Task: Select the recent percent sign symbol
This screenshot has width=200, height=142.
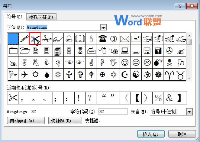Action: click(158, 98)
